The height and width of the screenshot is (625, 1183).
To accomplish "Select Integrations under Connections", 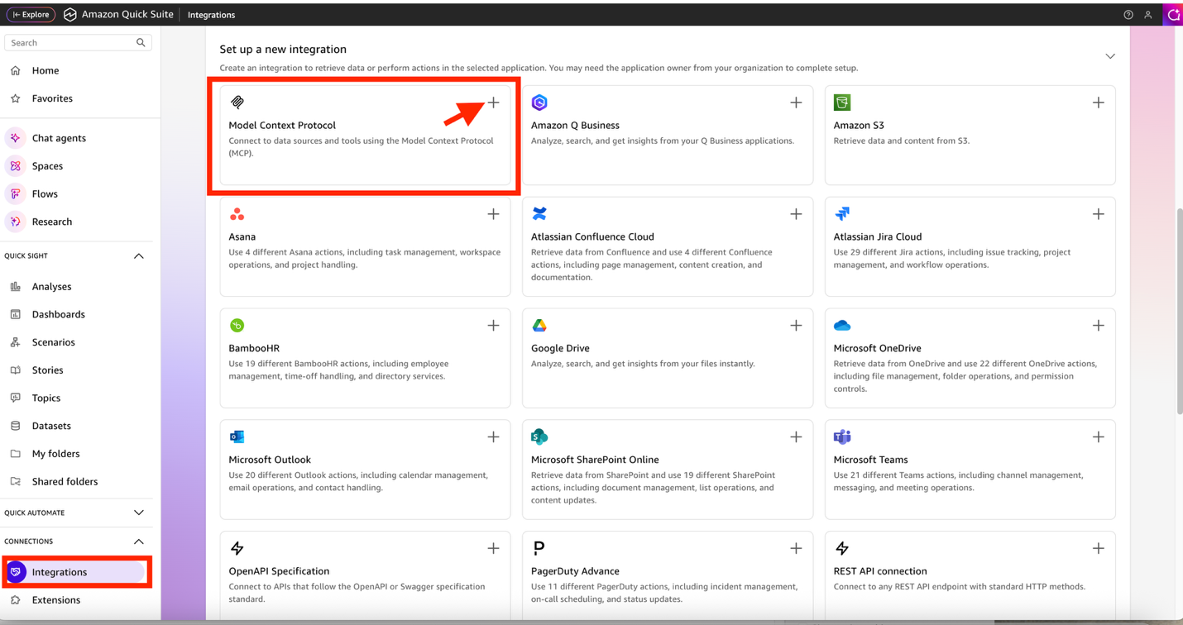I will 76,572.
